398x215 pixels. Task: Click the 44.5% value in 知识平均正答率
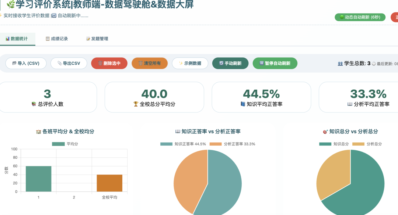(261, 94)
